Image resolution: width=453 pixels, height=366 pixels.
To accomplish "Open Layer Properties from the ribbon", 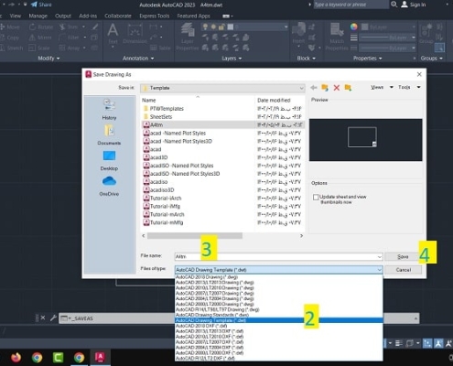I will pos(188,37).
